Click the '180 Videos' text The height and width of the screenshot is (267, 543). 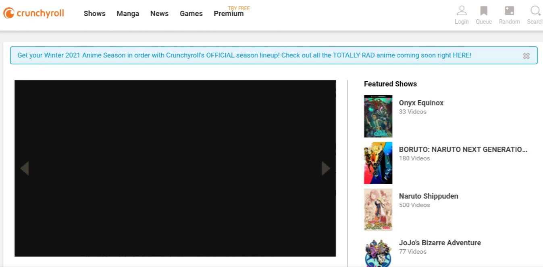414,158
